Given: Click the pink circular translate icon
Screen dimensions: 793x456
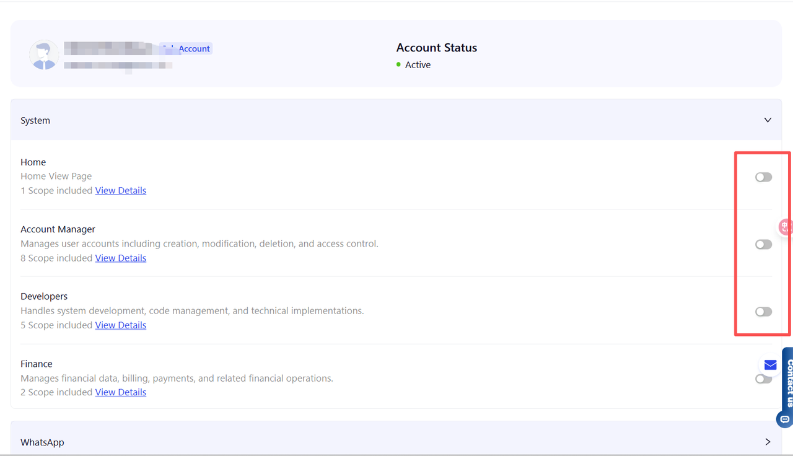Looking at the screenshot, I should [785, 227].
